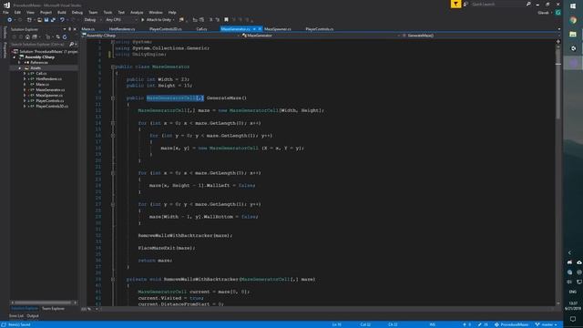Switch to the MazeSpawner.cs tab

(278, 29)
